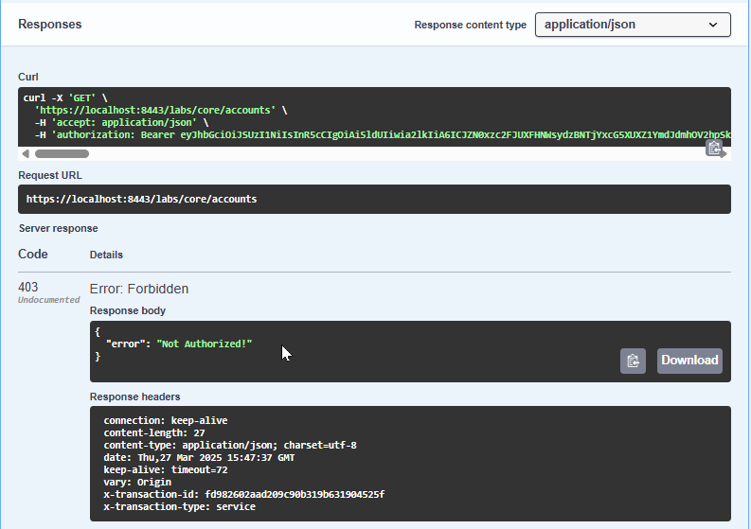Open the Response content type dropdown
This screenshot has width=751, height=529.
632,25
